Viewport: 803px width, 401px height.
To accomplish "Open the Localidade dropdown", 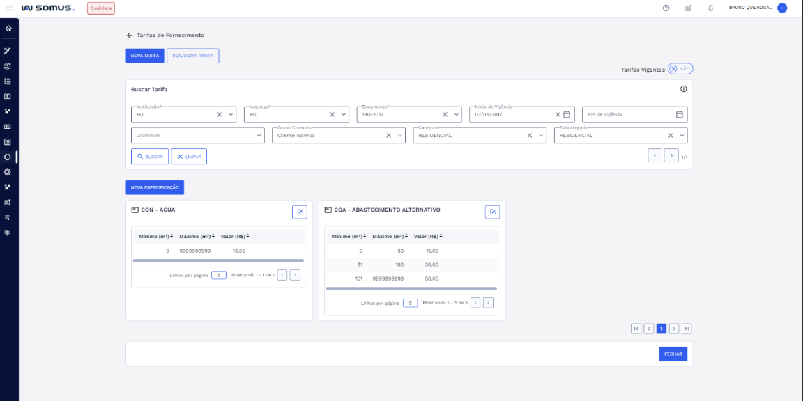I will pos(259,136).
